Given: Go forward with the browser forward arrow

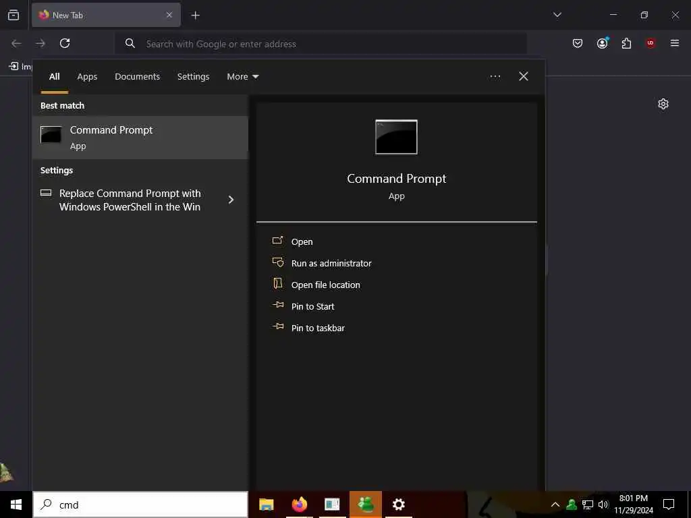Looking at the screenshot, I should click(40, 43).
